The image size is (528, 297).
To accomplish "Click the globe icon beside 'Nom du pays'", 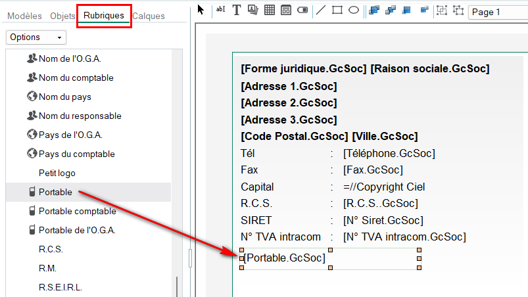I will click(32, 97).
